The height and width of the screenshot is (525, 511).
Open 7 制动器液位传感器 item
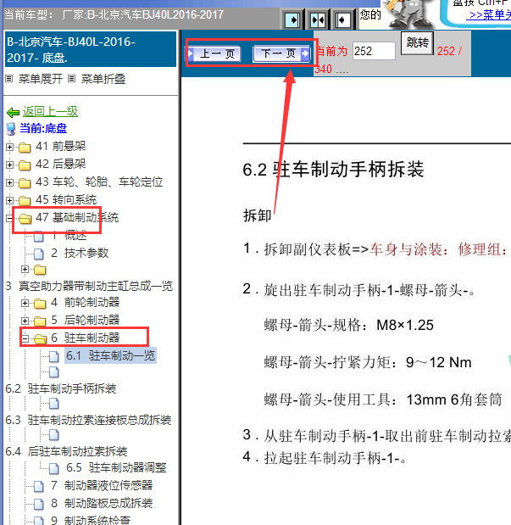coord(102,485)
